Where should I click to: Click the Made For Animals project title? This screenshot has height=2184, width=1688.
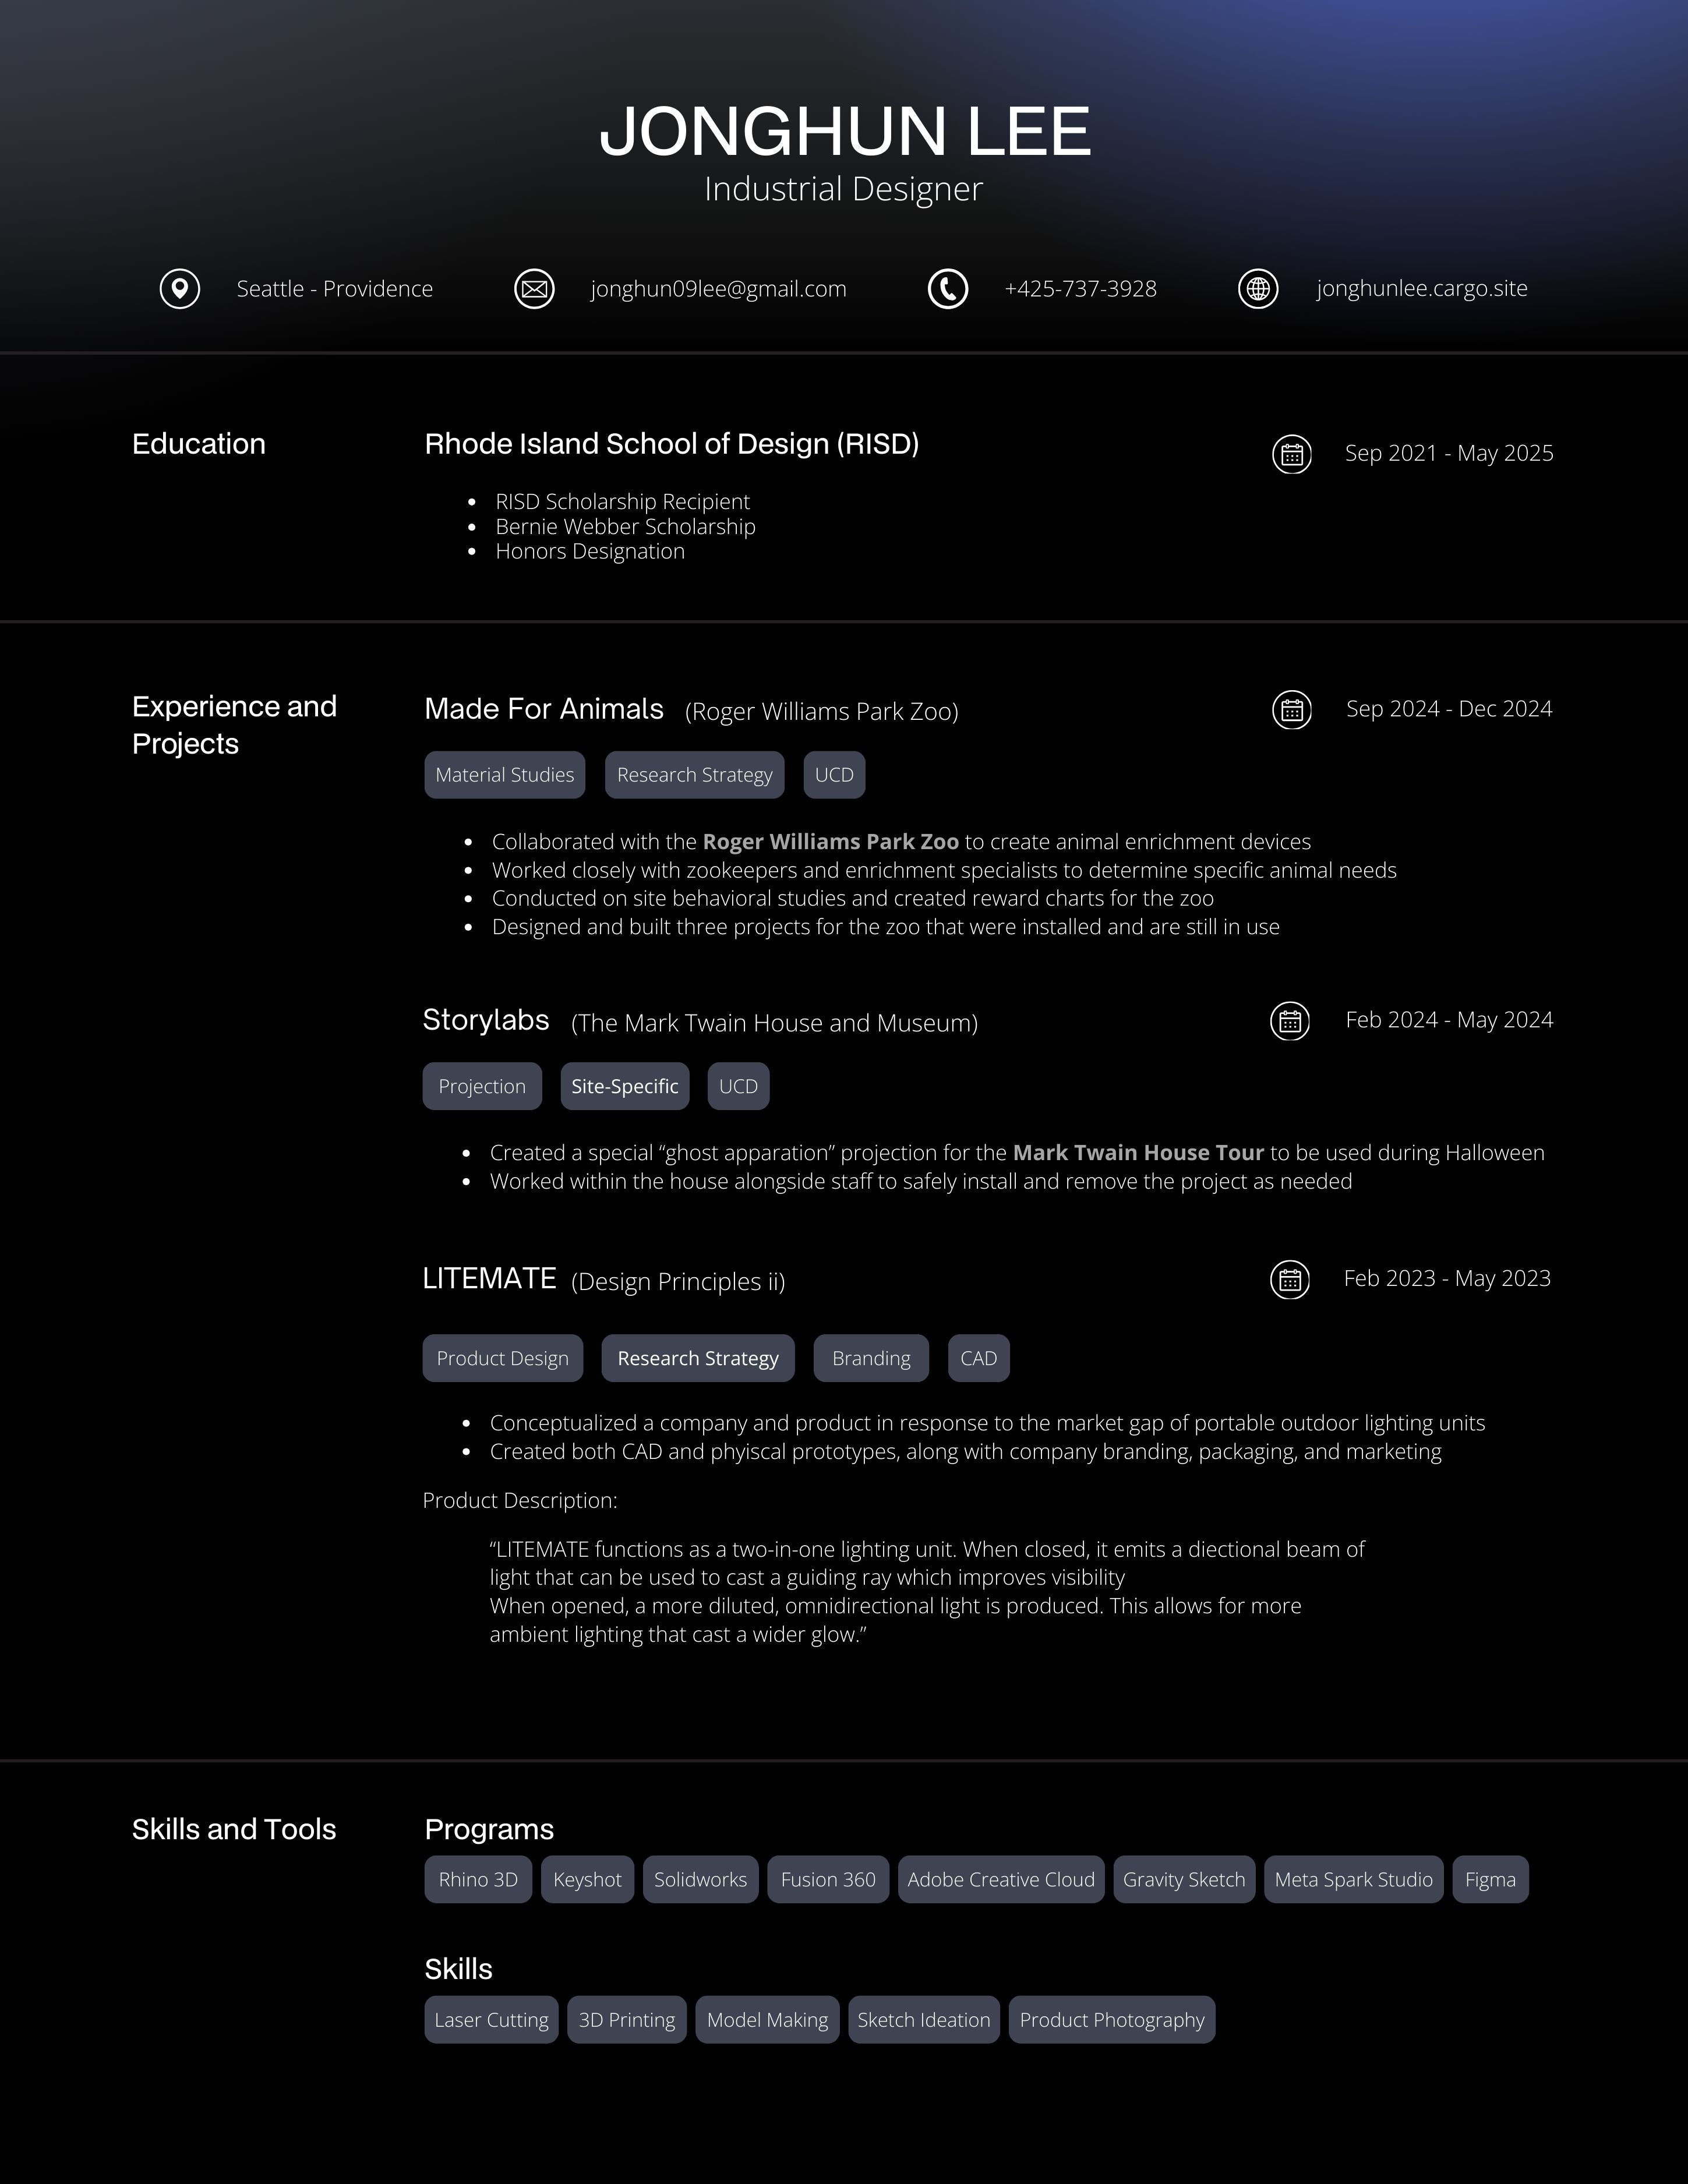coord(543,709)
